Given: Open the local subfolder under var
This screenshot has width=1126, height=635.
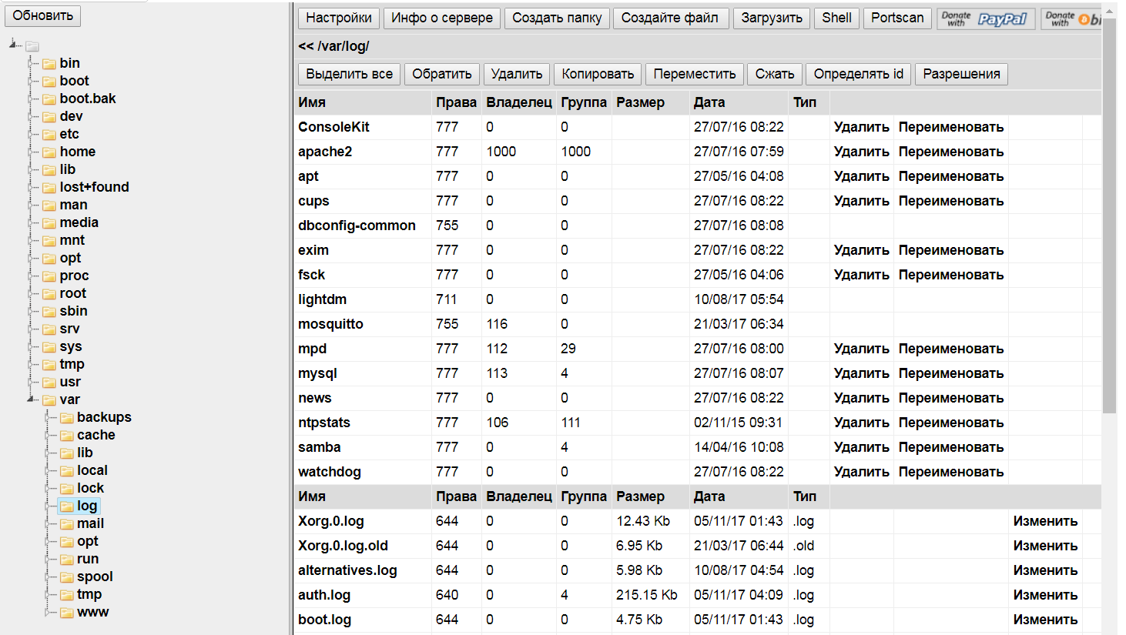Looking at the screenshot, I should pos(92,470).
